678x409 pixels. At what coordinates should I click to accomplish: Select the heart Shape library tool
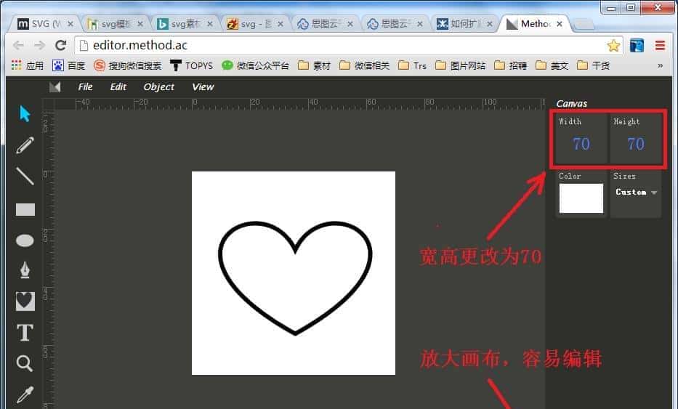point(25,301)
